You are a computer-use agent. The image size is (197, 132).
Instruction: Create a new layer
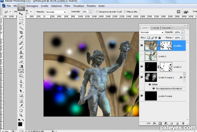pos(177,123)
